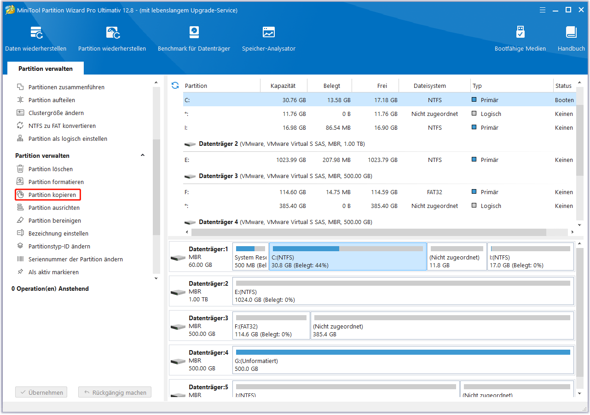Choose Partition löschen
Image resolution: width=590 pixels, height=415 pixels.
tap(51, 169)
